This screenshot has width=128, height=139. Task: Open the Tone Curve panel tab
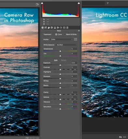46,28
